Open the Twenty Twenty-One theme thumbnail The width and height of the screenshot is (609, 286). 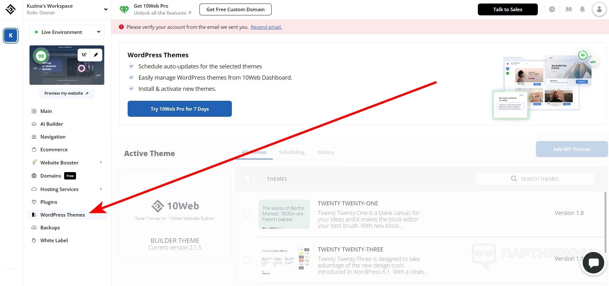(284, 214)
